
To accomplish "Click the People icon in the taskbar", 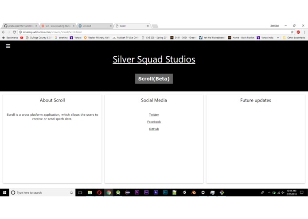I will (262, 193).
